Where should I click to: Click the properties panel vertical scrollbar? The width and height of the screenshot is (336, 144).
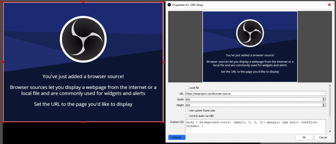click(330, 101)
